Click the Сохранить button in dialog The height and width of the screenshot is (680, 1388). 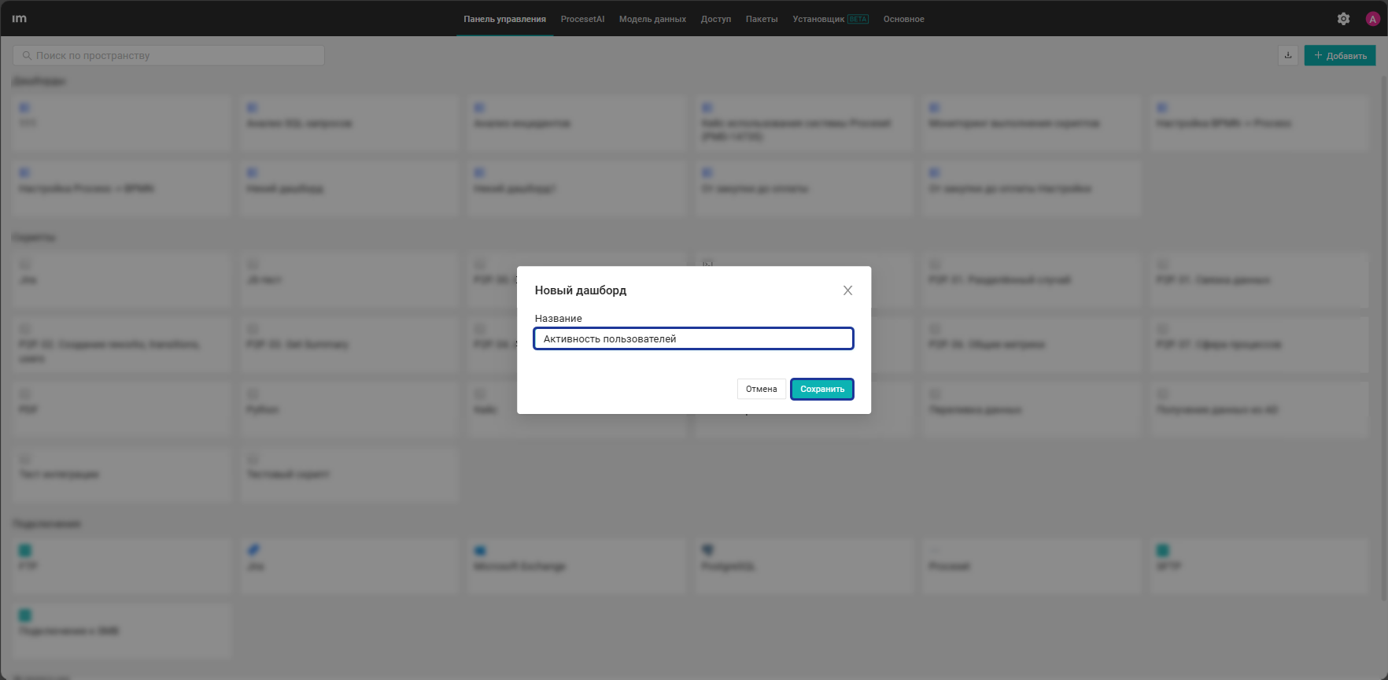pos(822,389)
